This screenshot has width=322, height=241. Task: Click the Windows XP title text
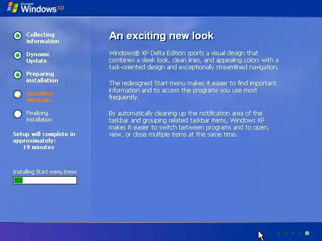42,8
